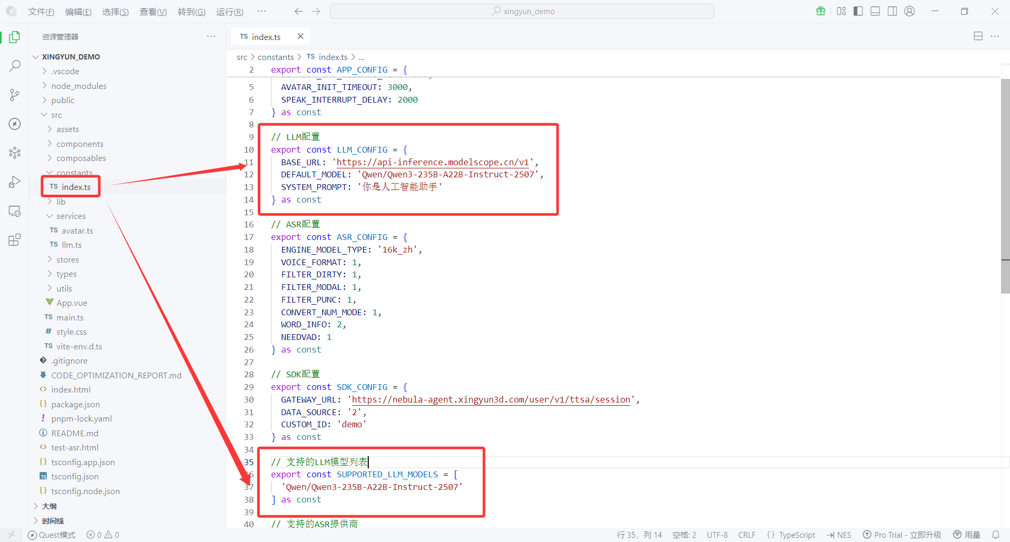Change UTF-8 file encoding
Image resolution: width=1010 pixels, height=542 pixels.
(x=717, y=535)
